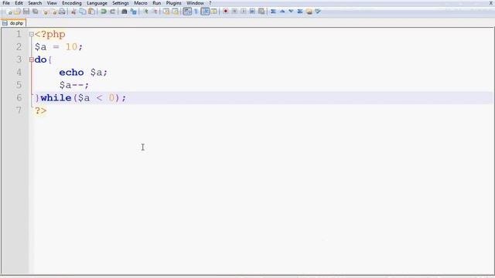This screenshot has height=278, width=495.
Task: Toggle the Indent Guide toolbar button
Action: (205, 12)
